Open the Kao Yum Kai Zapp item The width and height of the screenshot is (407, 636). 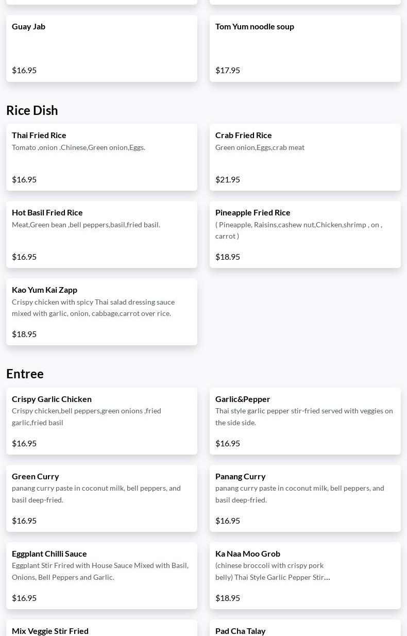coord(101,312)
